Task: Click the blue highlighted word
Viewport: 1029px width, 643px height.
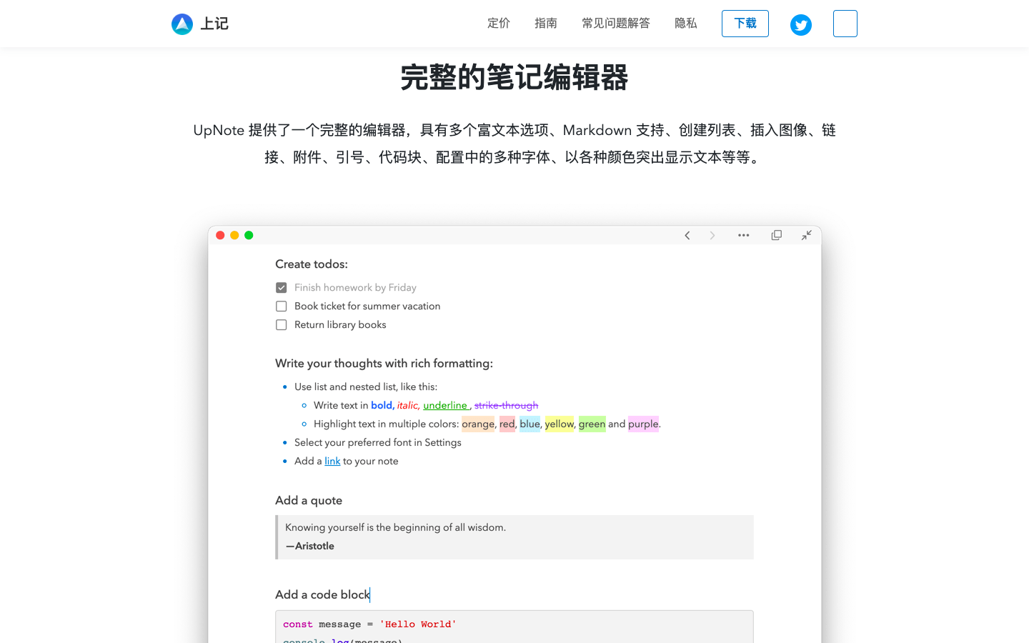Action: pos(530,424)
